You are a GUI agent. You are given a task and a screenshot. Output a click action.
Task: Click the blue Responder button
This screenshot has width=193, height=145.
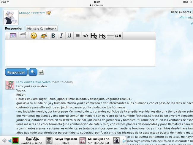[16, 72]
